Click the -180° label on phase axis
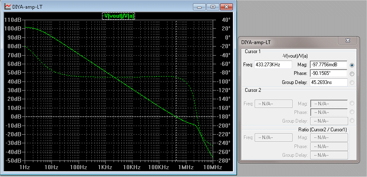367x177 pixels. [x=223, y=116]
